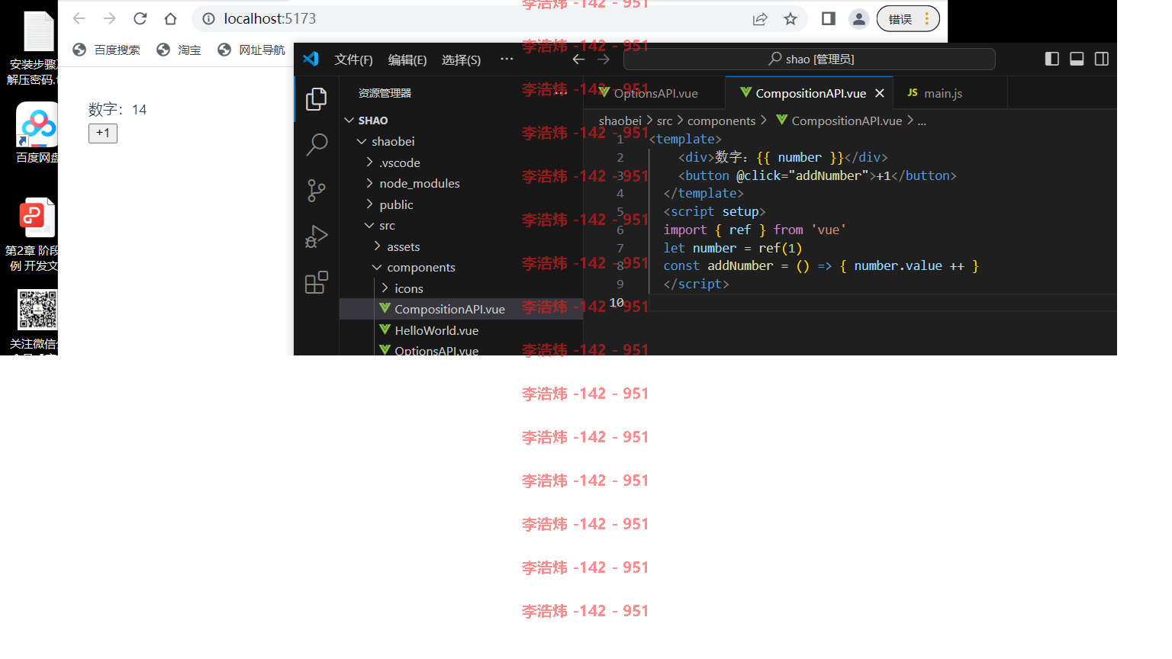Open the VS Code Explorer view icon
This screenshot has height=659, width=1172.
tap(317, 99)
